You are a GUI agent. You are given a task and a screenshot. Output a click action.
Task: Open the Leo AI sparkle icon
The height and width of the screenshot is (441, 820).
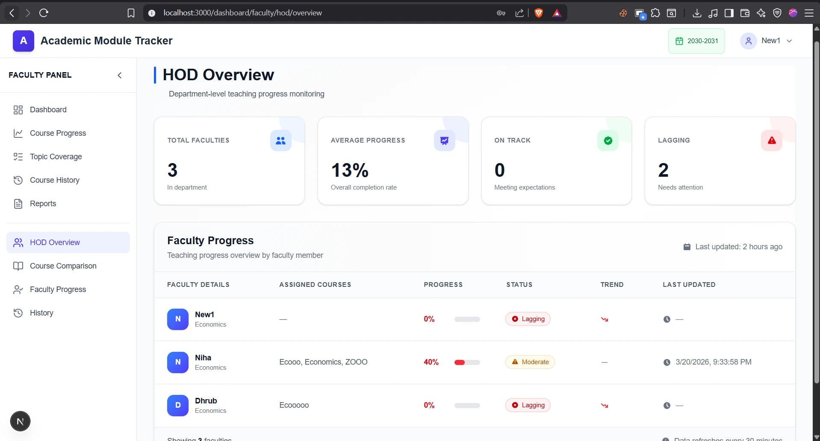tap(761, 13)
